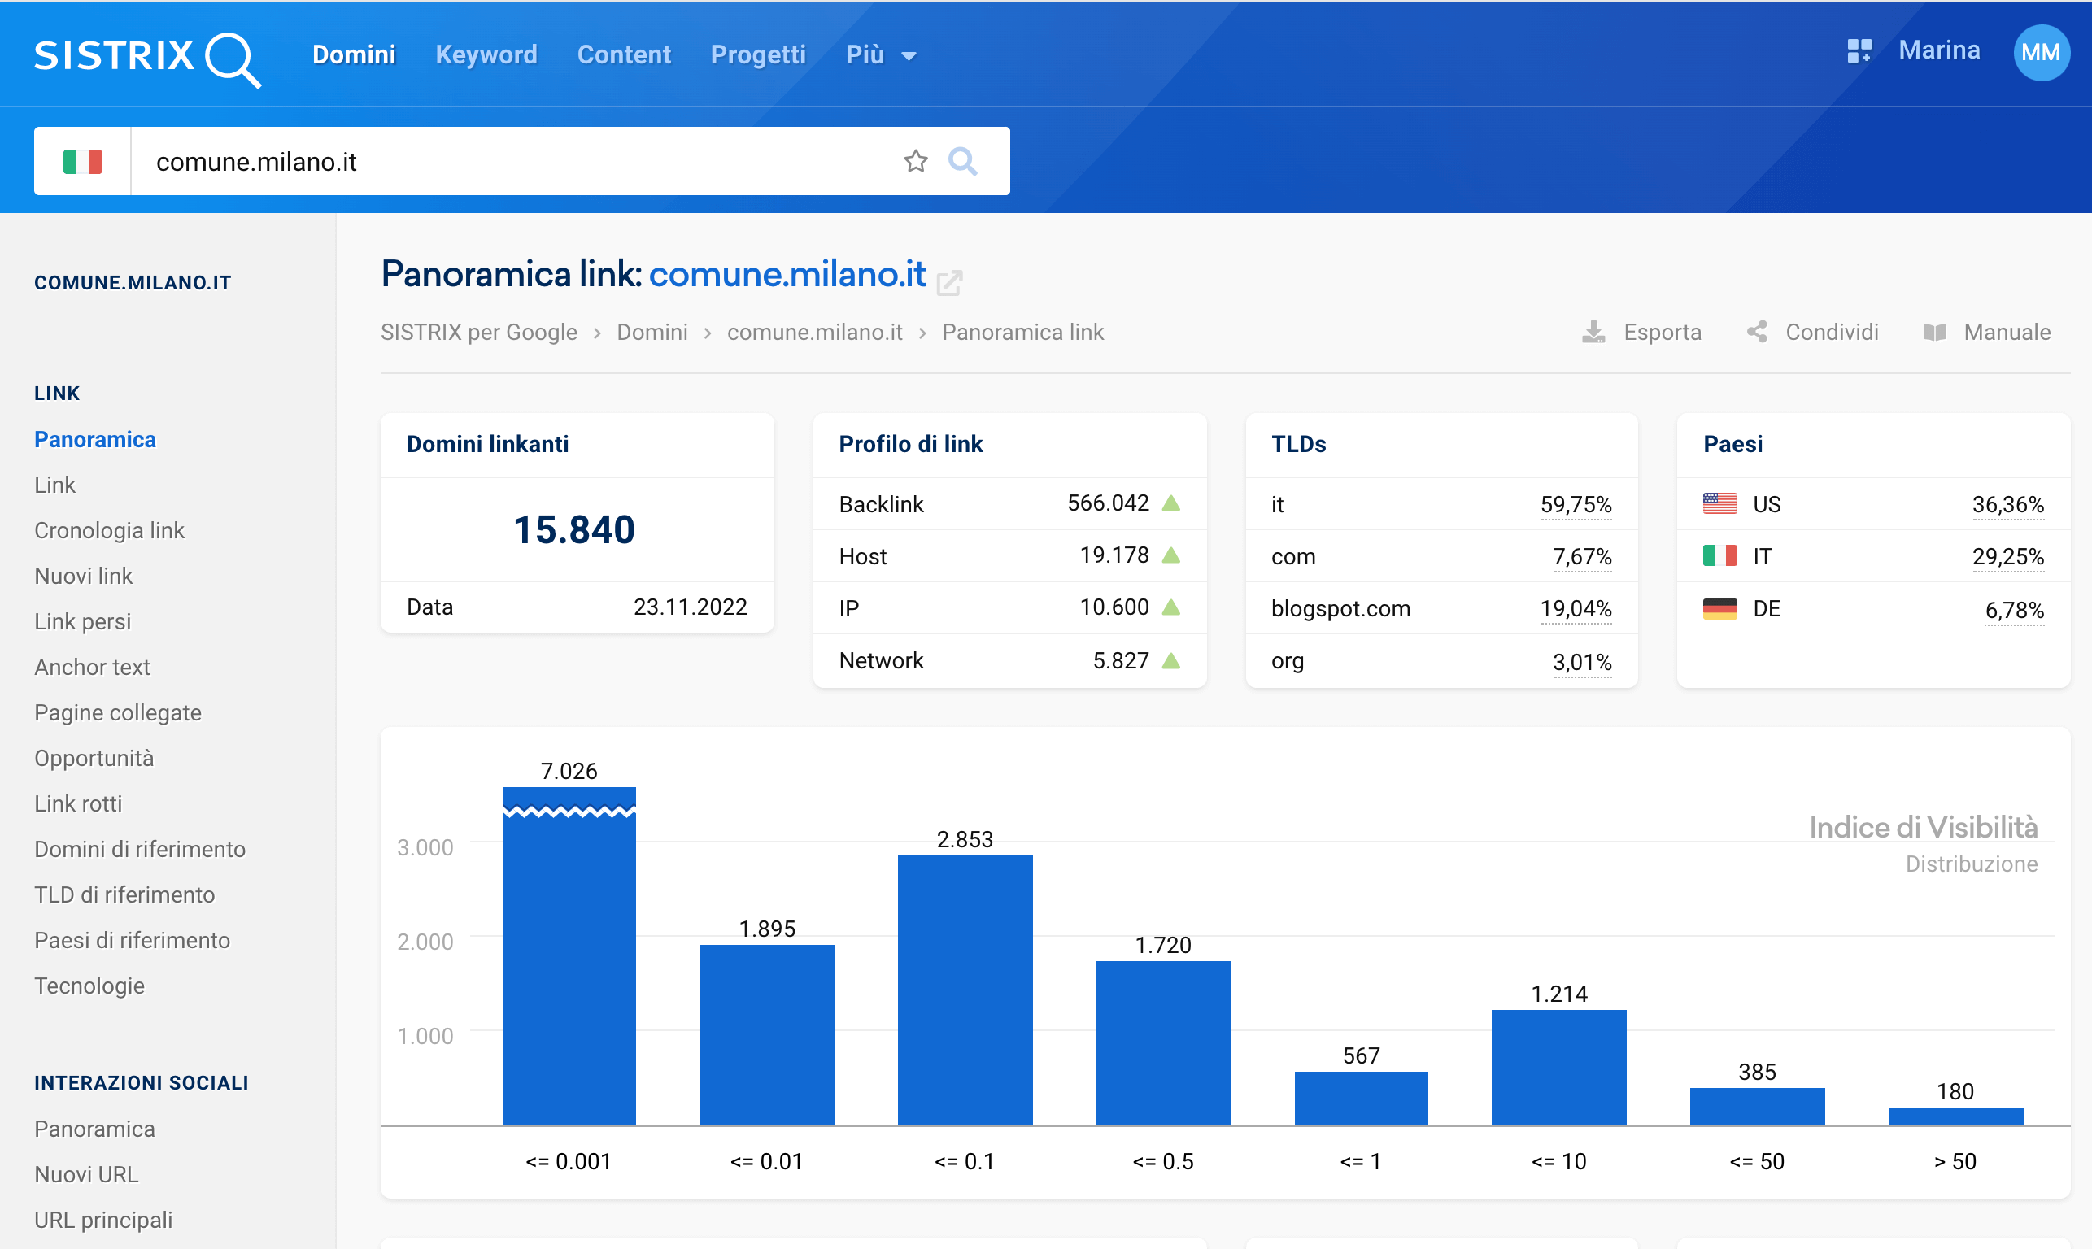
Task: Open Nuovi URL in sidebar
Action: pyautogui.click(x=86, y=1174)
